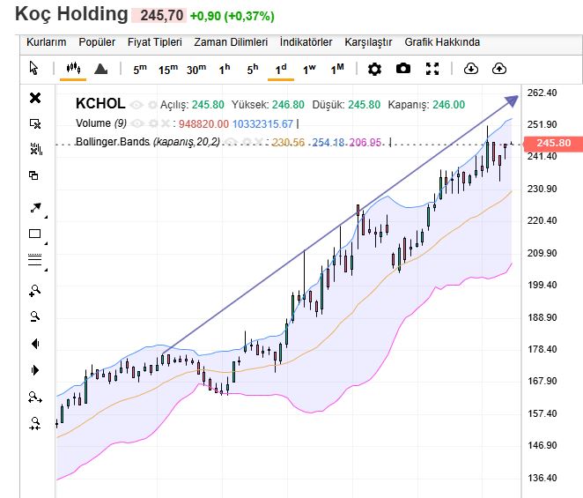The height and width of the screenshot is (498, 583).
Task: Click the 136.40 price axis label
Action: pos(542,478)
